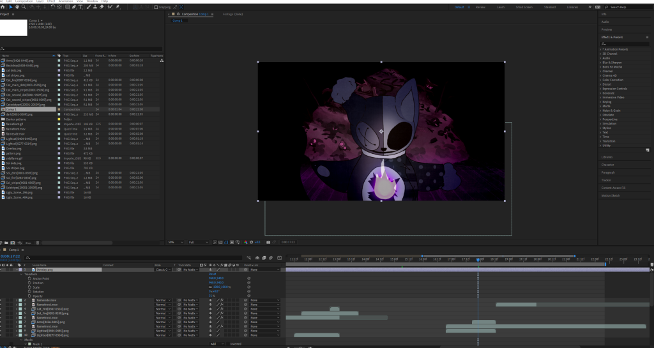
Task: Click the timeline search field
Action: 133,258
